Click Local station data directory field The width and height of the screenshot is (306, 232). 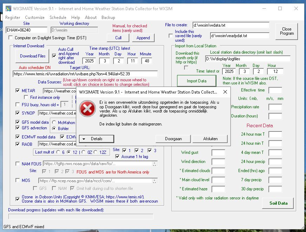coord(248,59)
